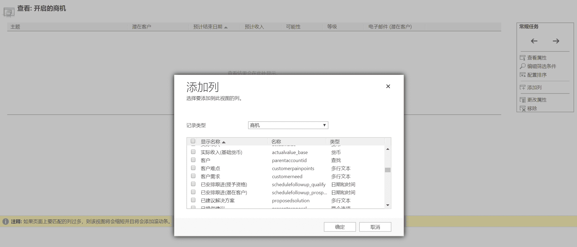Click 移除 link
This screenshot has height=247, width=577.
click(x=532, y=108)
